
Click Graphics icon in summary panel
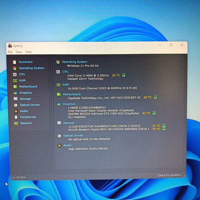(x=59, y=104)
